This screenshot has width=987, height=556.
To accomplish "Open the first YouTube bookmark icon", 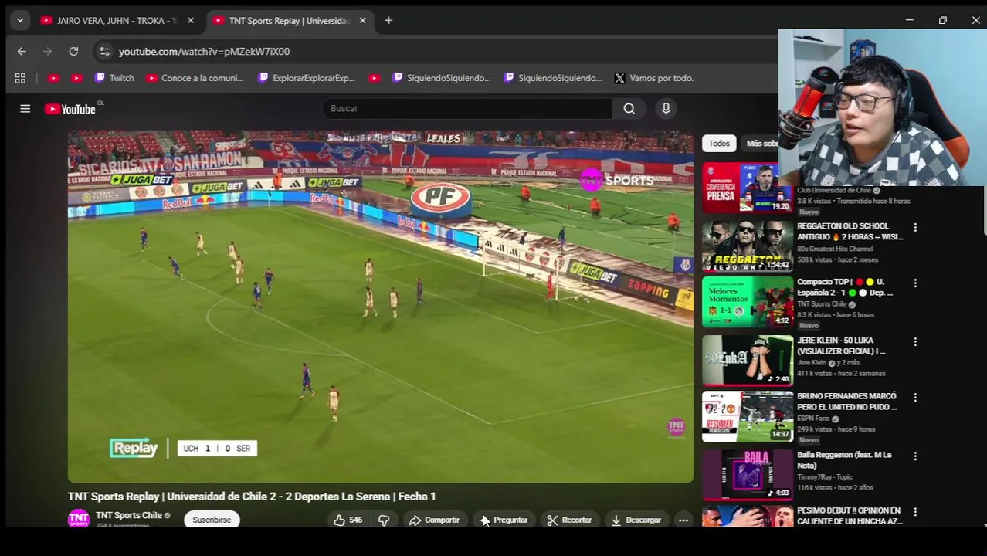I will tap(53, 78).
